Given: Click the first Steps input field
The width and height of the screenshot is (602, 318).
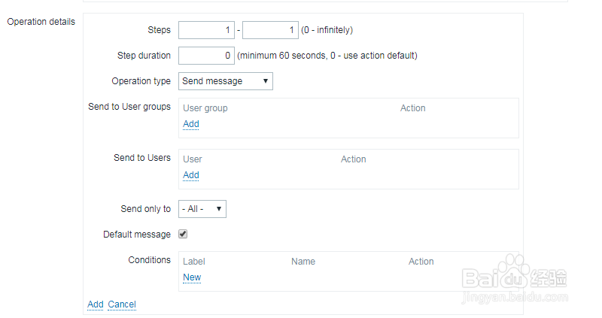Looking at the screenshot, I should (x=206, y=31).
